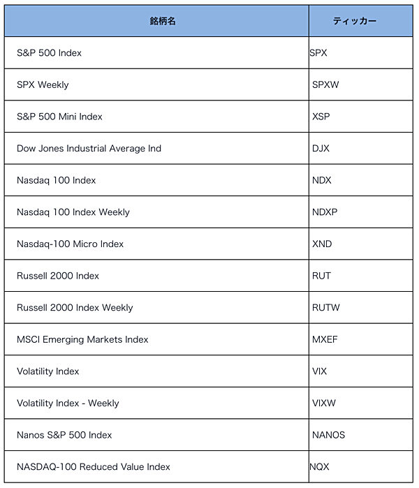The width and height of the screenshot is (419, 488).
Task: Click the XND ticker cell
Action: tap(361, 244)
